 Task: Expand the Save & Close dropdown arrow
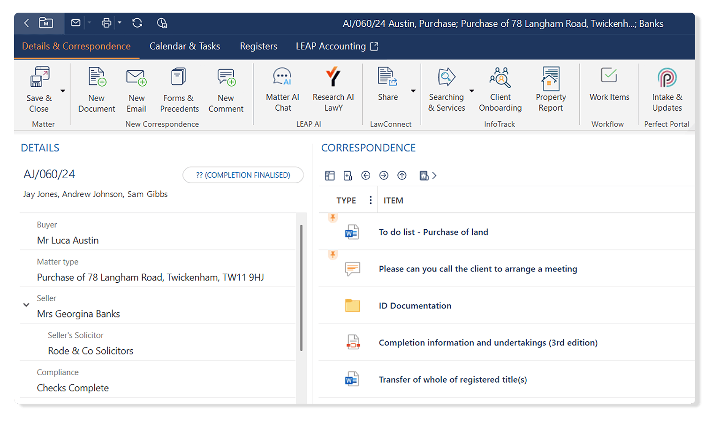tap(63, 91)
